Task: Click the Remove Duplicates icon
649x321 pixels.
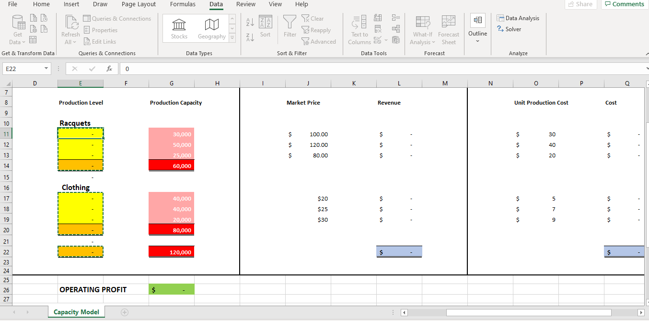Action: point(378,29)
